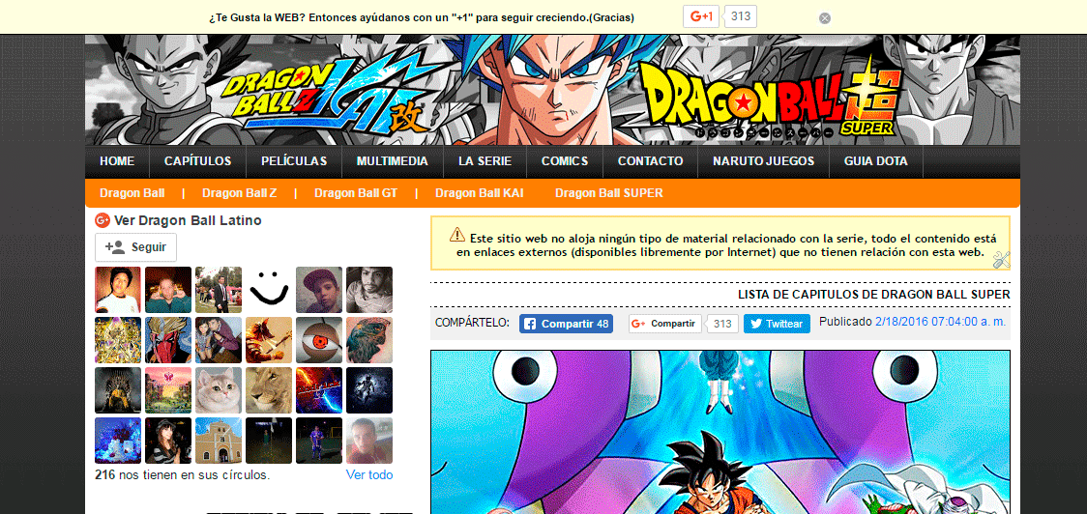Open the lion follower avatar

click(269, 390)
